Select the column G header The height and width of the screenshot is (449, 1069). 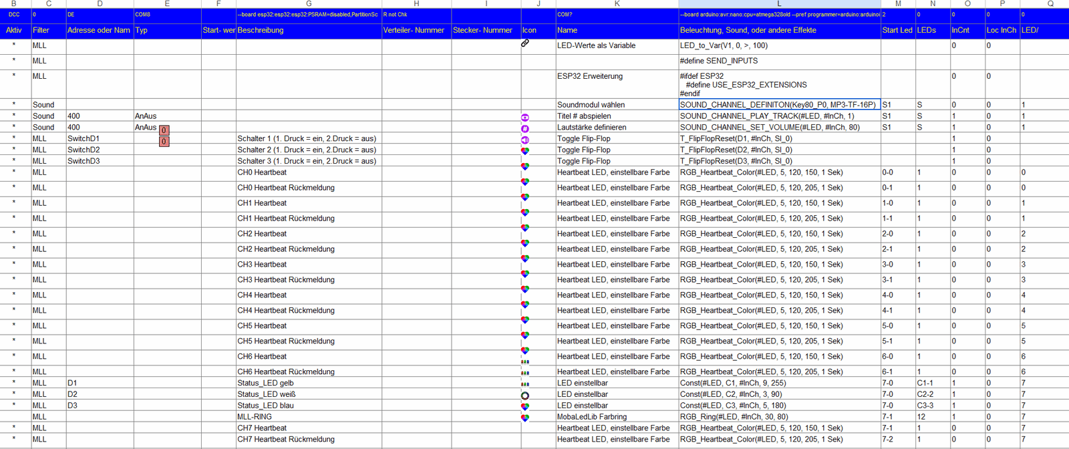click(309, 4)
